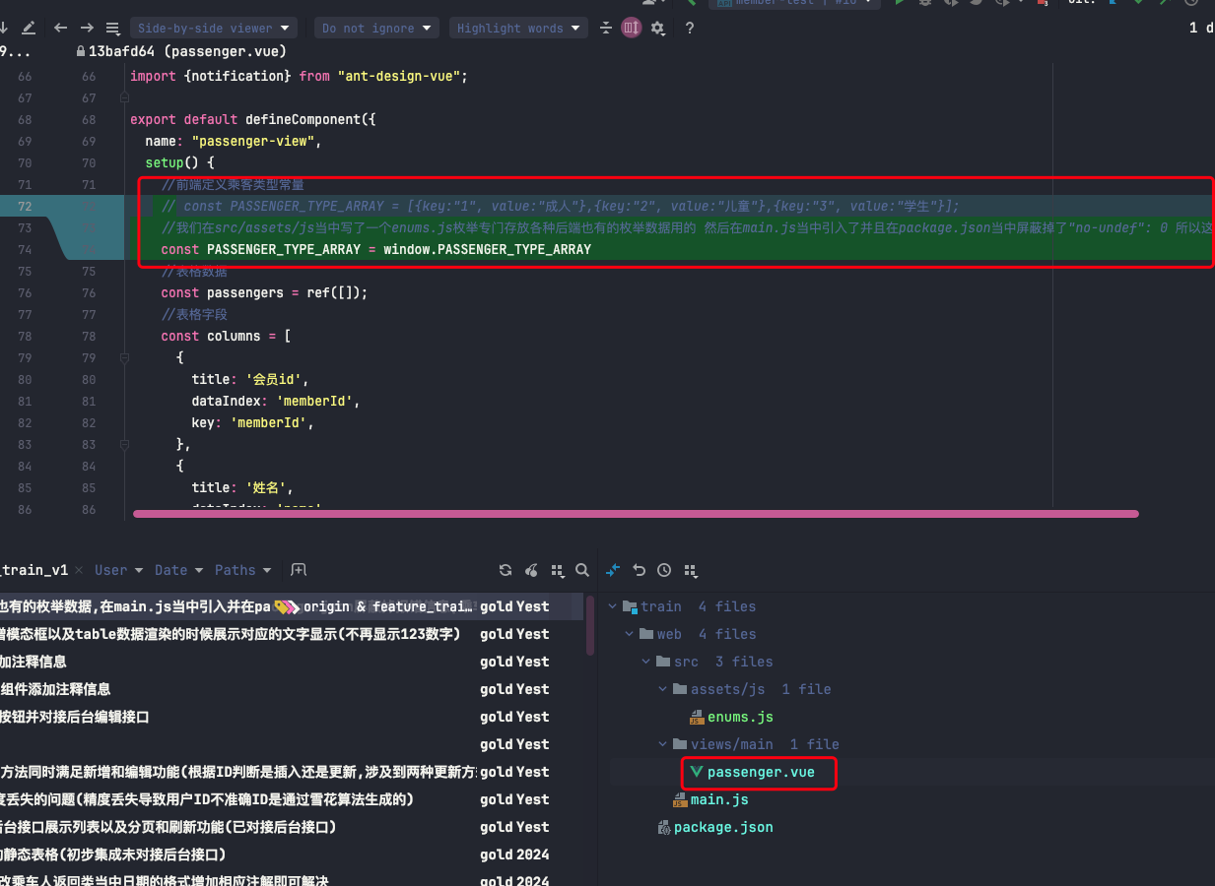Click line const PASSENGER_TYPE_ARRAY = window.PASSENGER_TYPE_ARRAY
The width and height of the screenshot is (1215, 886).
(x=376, y=249)
